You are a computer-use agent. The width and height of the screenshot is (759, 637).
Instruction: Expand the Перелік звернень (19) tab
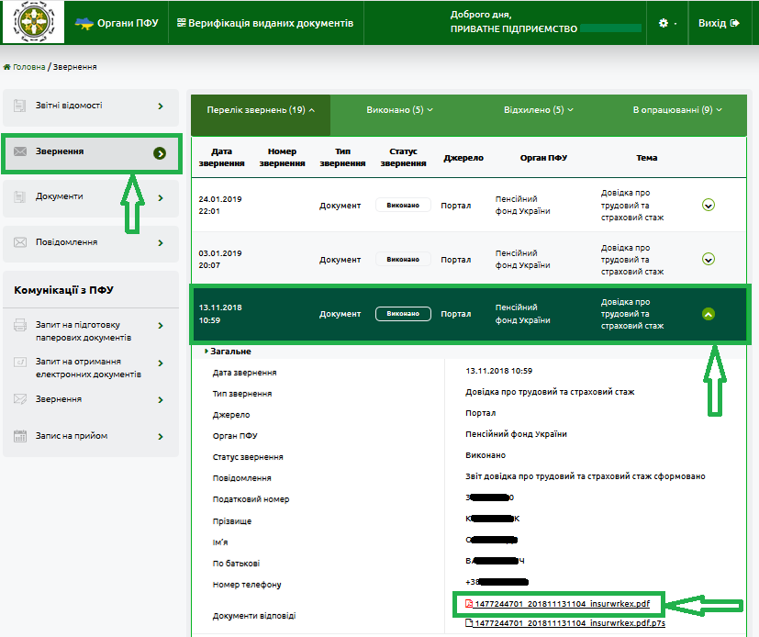click(261, 110)
